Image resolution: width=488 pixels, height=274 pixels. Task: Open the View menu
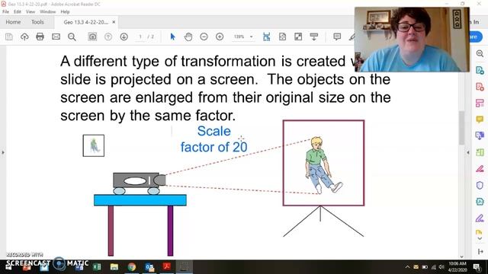[30, 11]
